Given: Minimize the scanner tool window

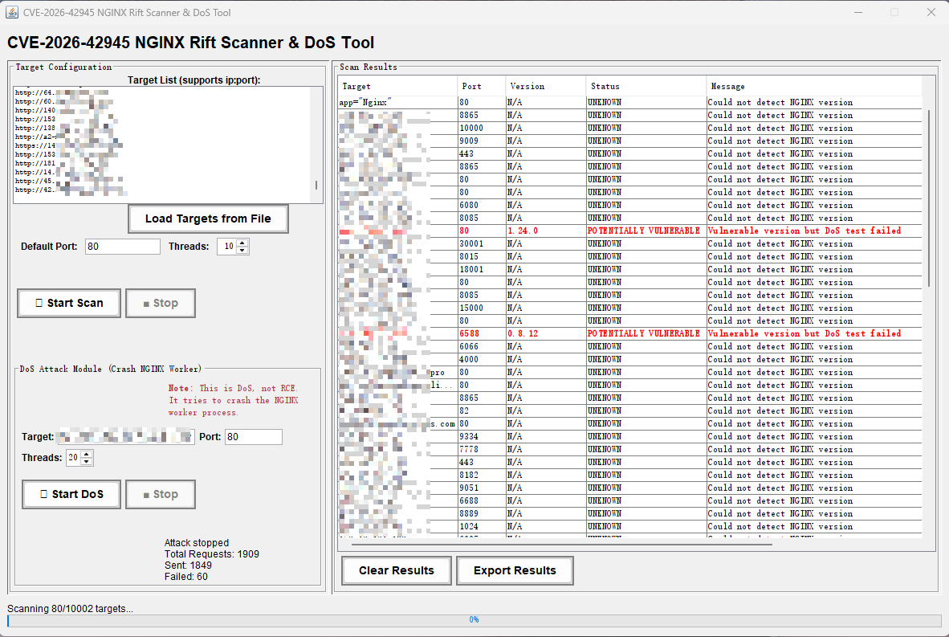Looking at the screenshot, I should click(x=858, y=12).
